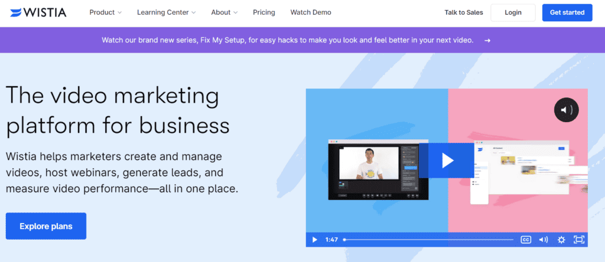Click the Login button
605x262 pixels.
tap(513, 13)
